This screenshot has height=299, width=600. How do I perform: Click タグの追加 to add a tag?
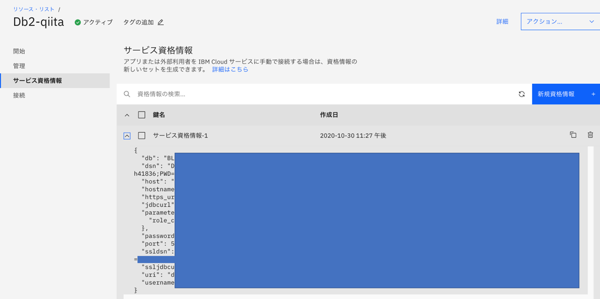tap(139, 22)
